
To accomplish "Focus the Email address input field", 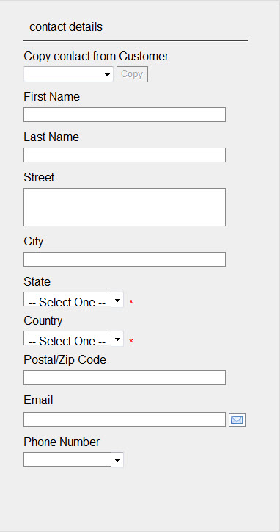I will point(125,420).
